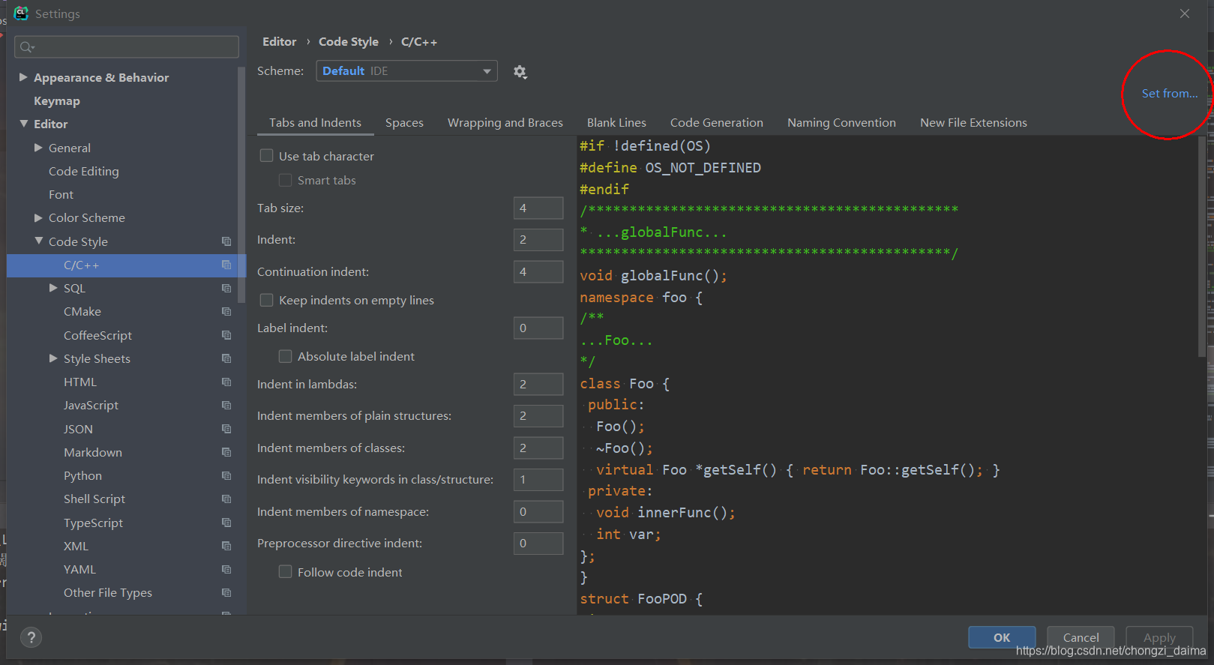
Task: Expand Appearance & Behavior section
Action: (x=23, y=77)
